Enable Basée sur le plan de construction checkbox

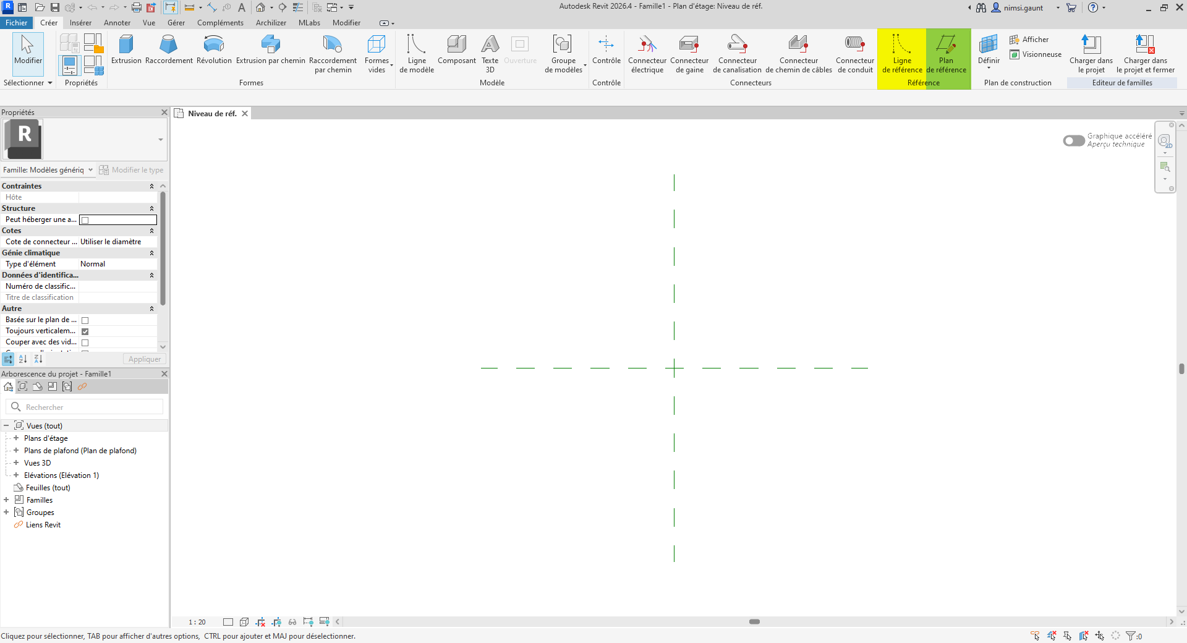pos(85,320)
